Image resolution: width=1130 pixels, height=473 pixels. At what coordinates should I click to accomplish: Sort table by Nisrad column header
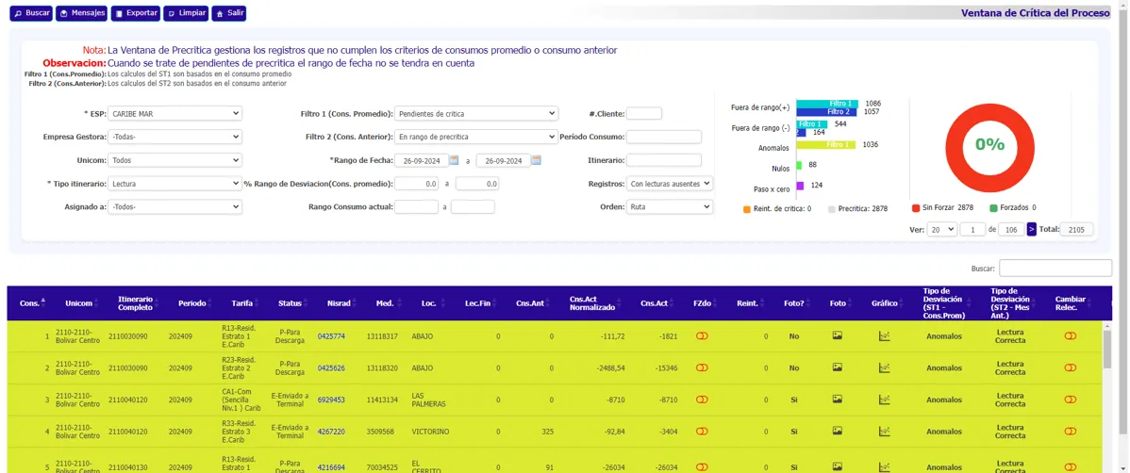pyautogui.click(x=338, y=303)
